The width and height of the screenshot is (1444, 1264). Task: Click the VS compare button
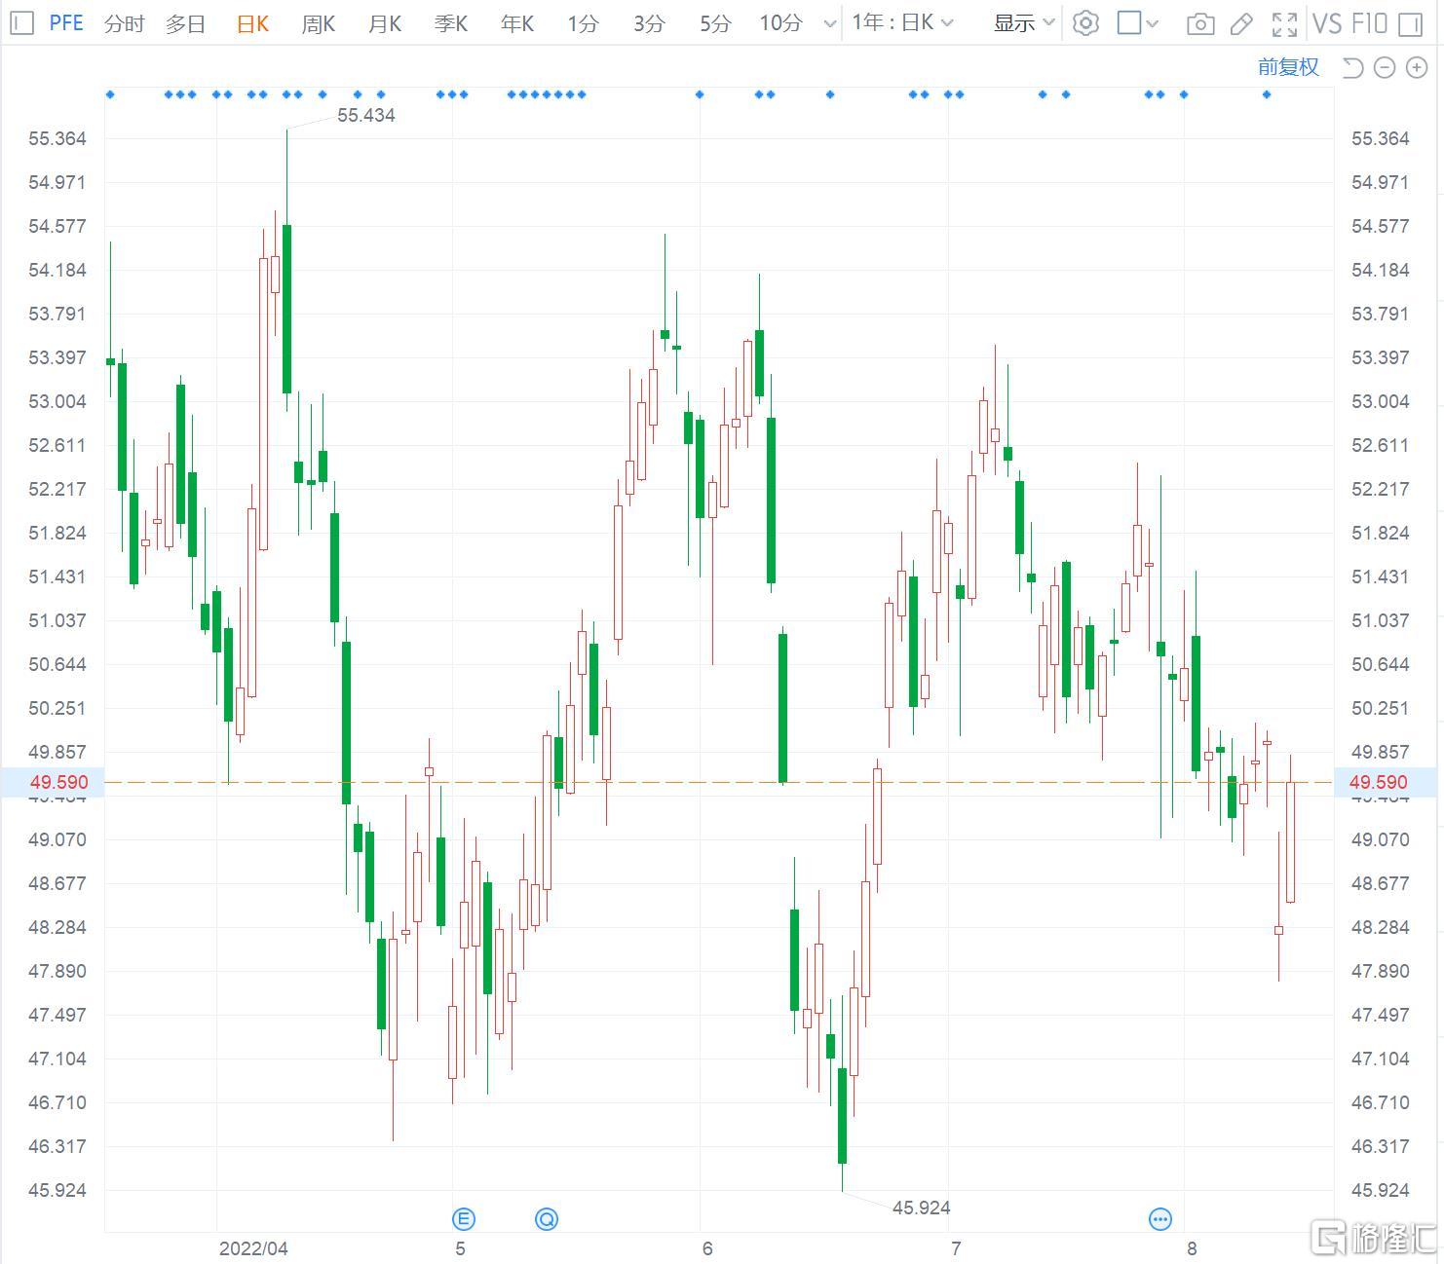coord(1327,23)
